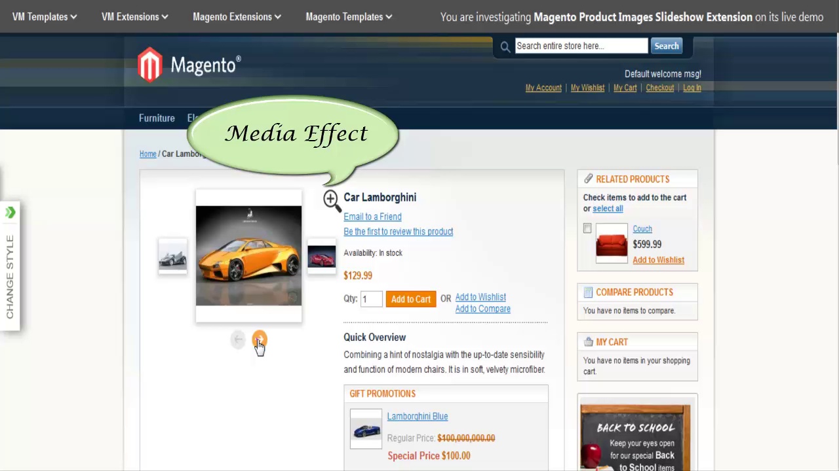Click the product Add to Wishlist link
The height and width of the screenshot is (471, 839).
(480, 297)
